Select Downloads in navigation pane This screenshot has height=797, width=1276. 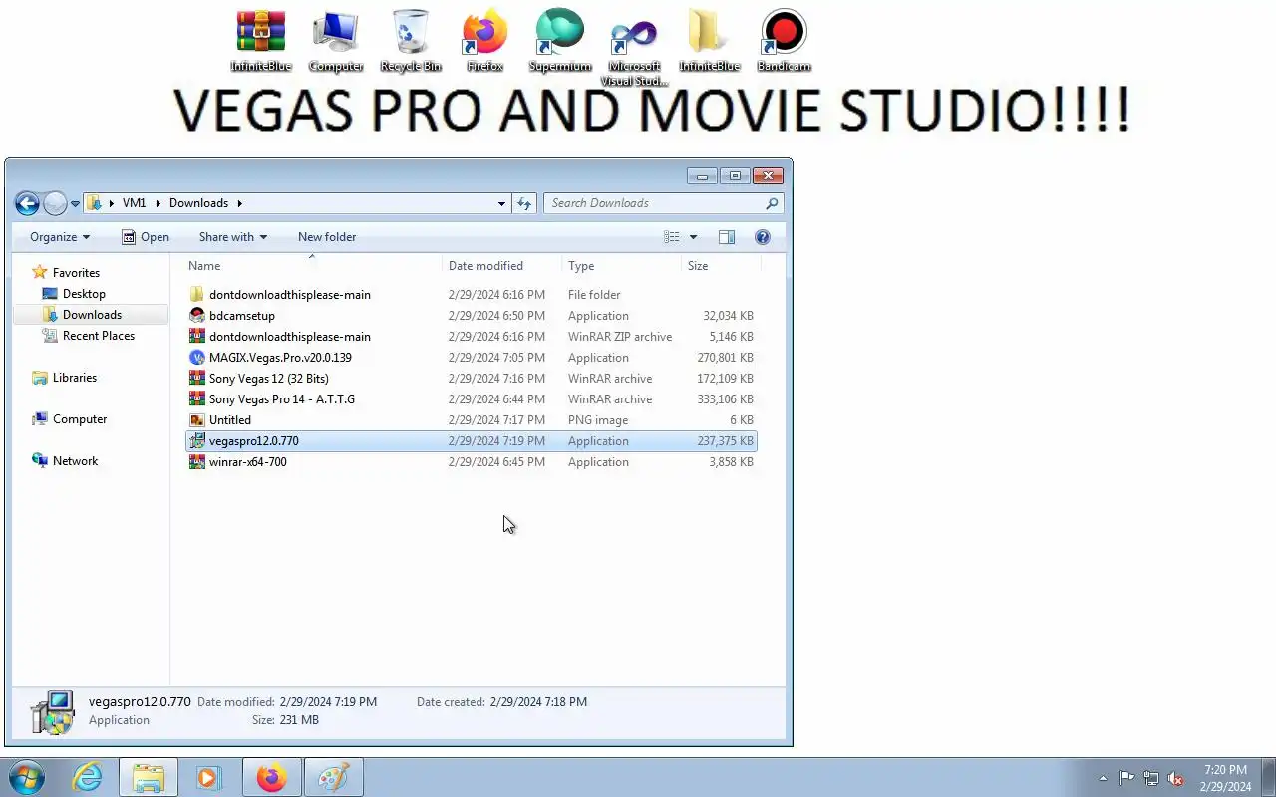pos(92,315)
